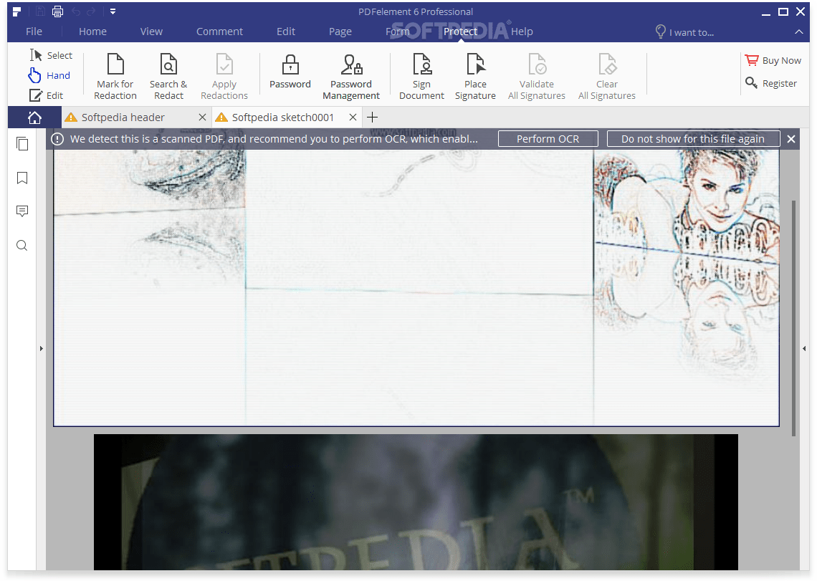This screenshot has width=817, height=581.
Task: Switch to the Edit ribbon tab
Action: 285,32
